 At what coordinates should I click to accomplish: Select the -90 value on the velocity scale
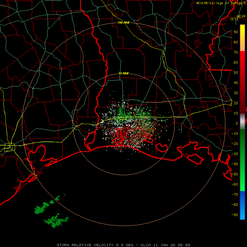[235, 215]
